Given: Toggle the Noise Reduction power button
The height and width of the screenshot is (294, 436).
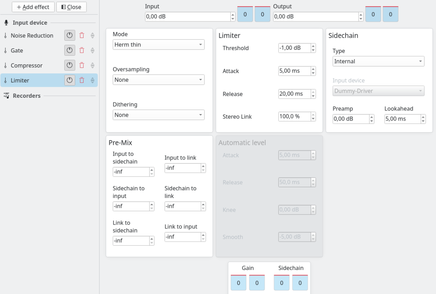Looking at the screenshot, I should click(70, 36).
